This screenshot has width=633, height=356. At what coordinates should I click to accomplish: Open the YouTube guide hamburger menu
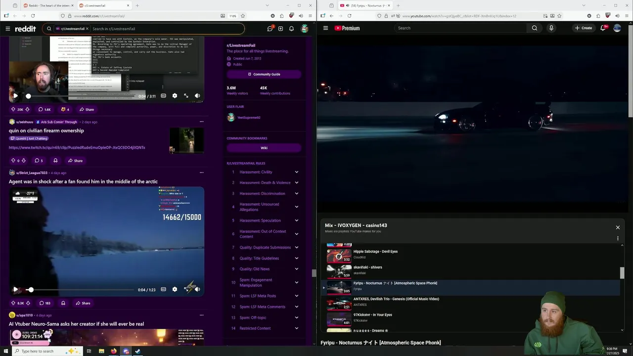[x=325, y=28]
